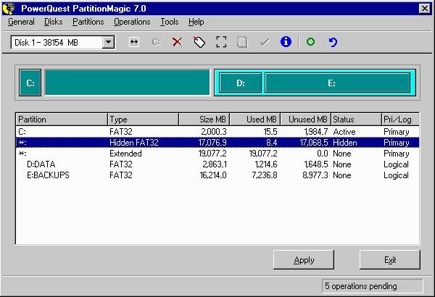Open the General menu
The height and width of the screenshot is (297, 435).
21,22
